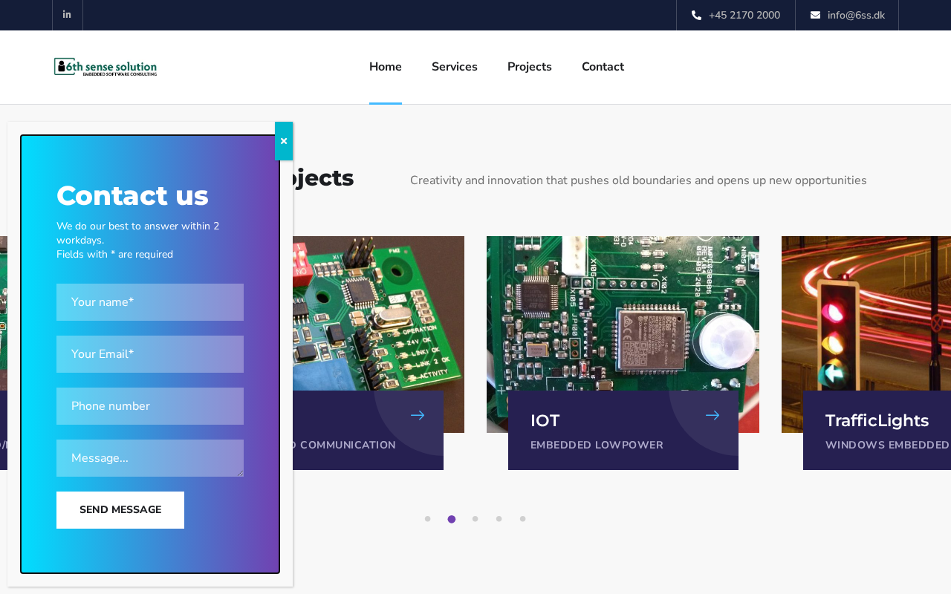The image size is (951, 594).
Task: Click the 6th sense solution logo
Action: pos(106,67)
